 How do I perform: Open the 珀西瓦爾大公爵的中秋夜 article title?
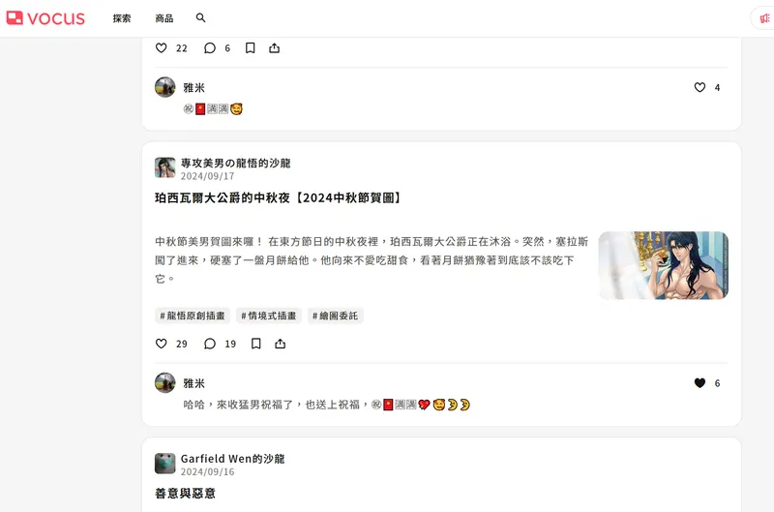pos(280,198)
